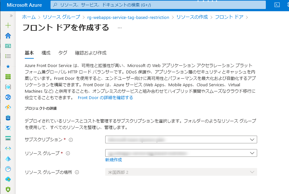Click info icon next to サブスクリプション
Viewport: 289px width, 194px height.
[x=71, y=140]
